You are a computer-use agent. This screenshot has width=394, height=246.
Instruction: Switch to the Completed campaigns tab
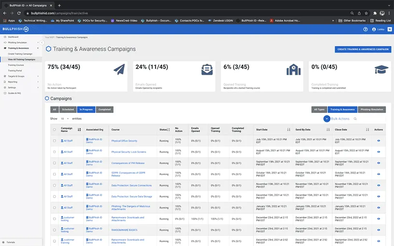(104, 109)
